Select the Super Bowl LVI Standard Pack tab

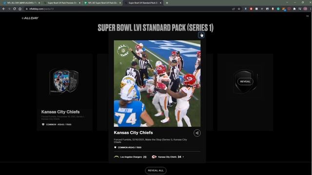(x=143, y=3)
